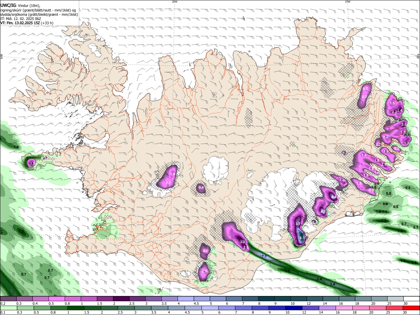Screen dimensions: 420x315
Task: Select the "8.5" peak precipitation value
Action: click(302, 238)
